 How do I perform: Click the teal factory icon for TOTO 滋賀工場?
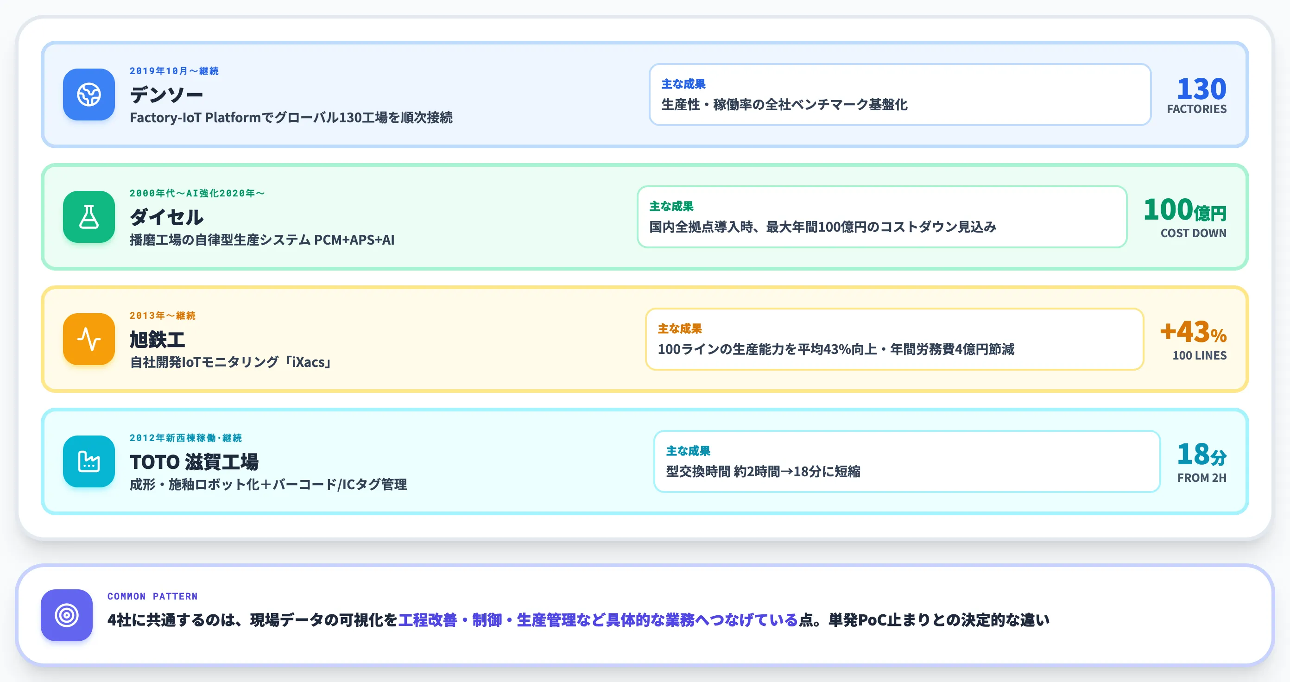pyautogui.click(x=89, y=461)
